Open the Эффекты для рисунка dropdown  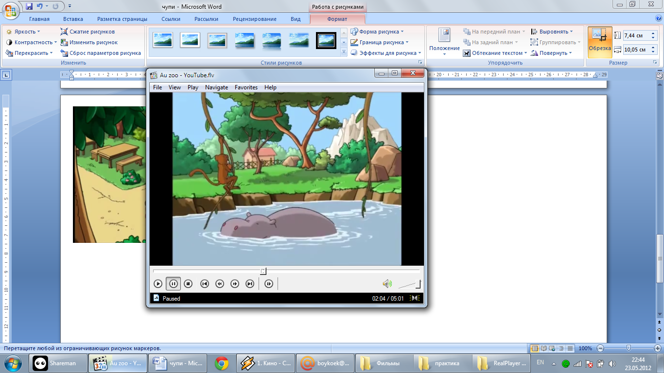tap(386, 53)
